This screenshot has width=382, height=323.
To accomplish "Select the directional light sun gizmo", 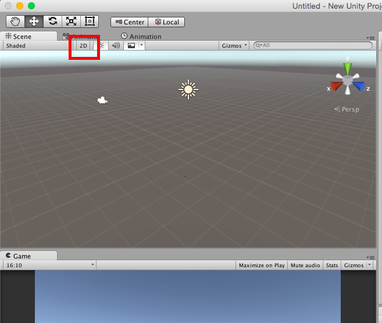I will [x=188, y=89].
